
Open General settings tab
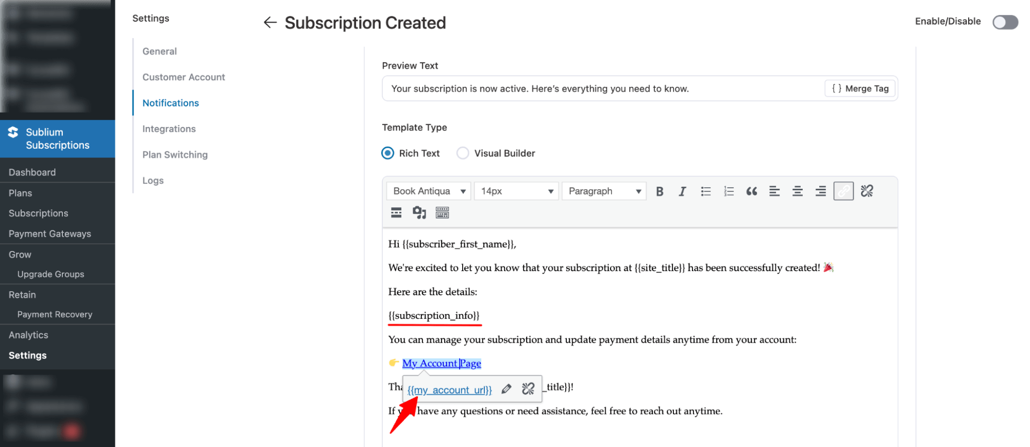click(160, 51)
